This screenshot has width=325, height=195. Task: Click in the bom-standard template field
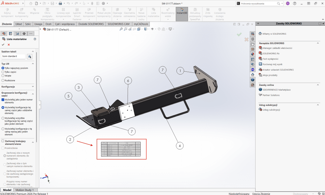(x=13, y=57)
